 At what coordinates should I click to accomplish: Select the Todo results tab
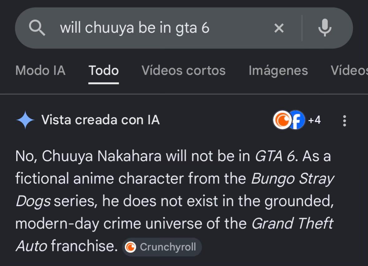coord(104,71)
